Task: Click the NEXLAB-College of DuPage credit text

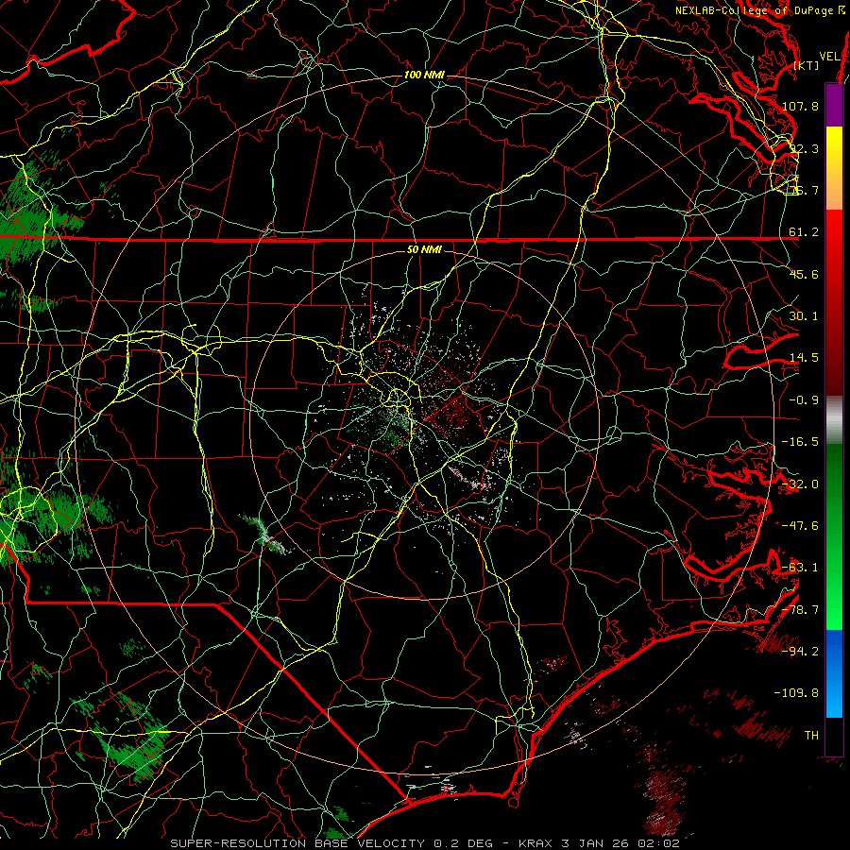Action: 754,10
